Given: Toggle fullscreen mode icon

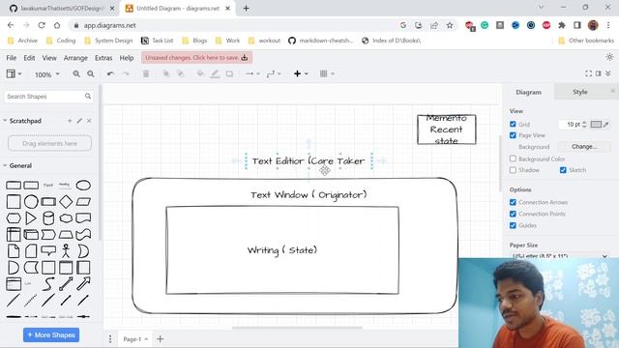Looking at the screenshot, I should [588, 73].
